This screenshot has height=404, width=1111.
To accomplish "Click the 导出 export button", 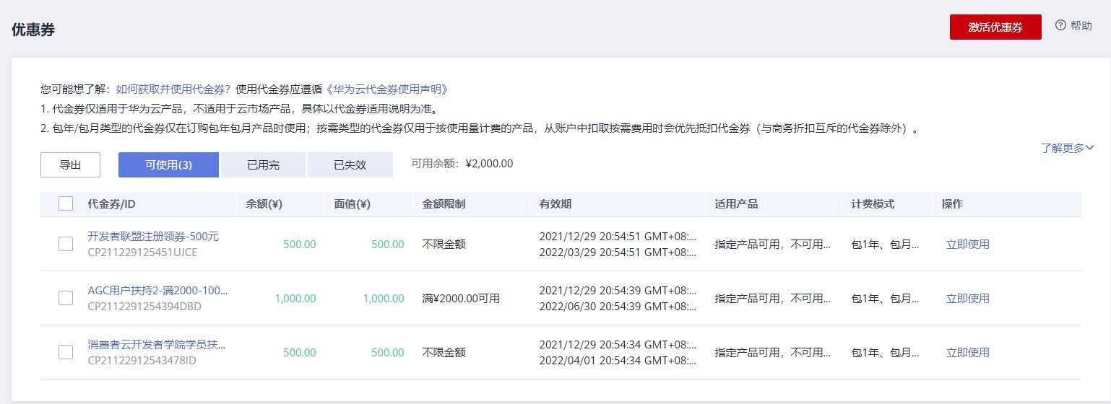I will [x=70, y=164].
